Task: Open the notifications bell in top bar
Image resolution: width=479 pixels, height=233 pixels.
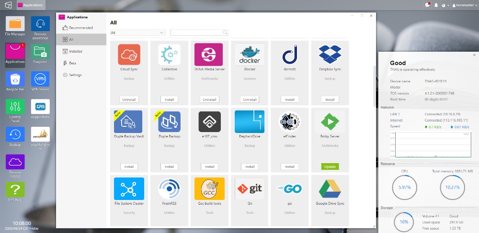Action: pyautogui.click(x=436, y=5)
